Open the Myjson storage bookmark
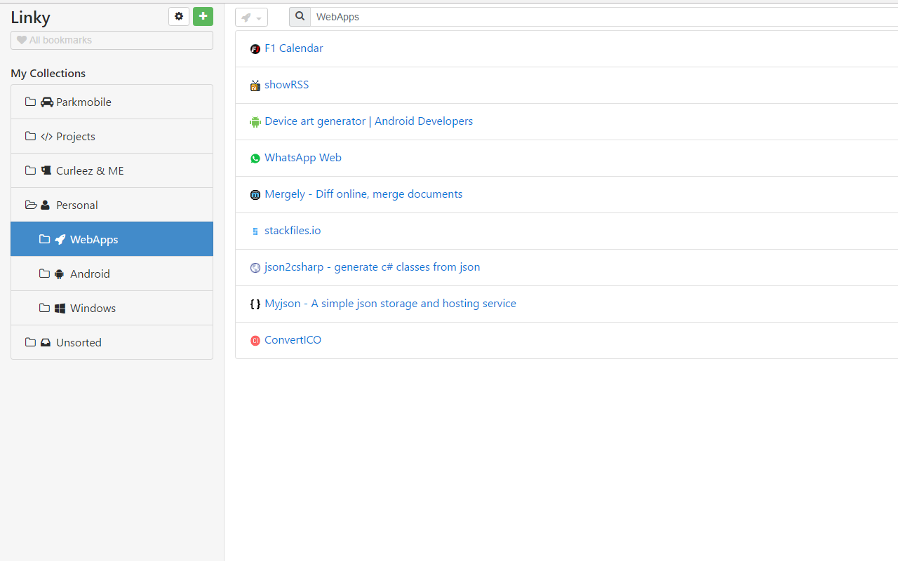 tap(390, 304)
